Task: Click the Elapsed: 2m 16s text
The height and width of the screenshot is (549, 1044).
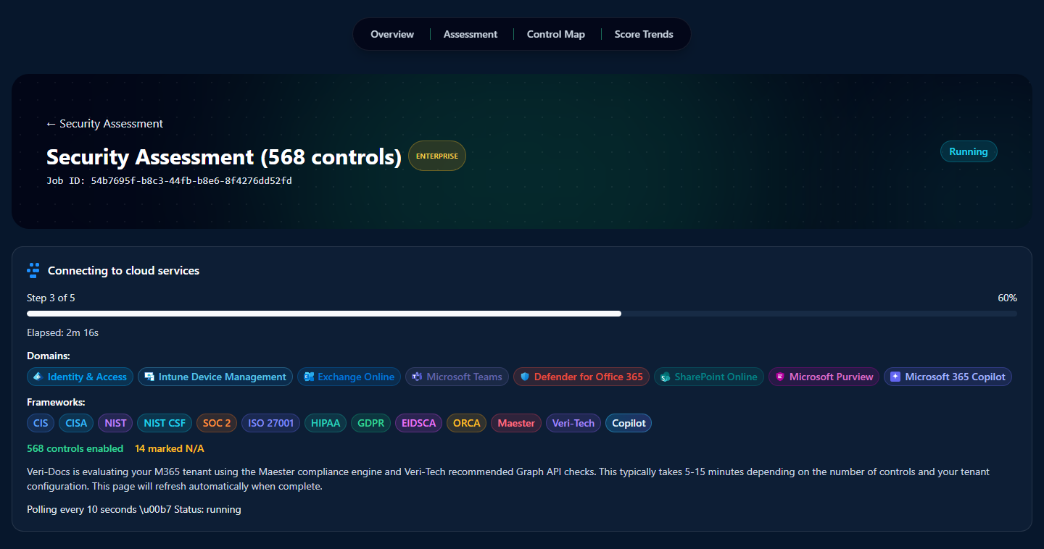Action: (x=62, y=332)
